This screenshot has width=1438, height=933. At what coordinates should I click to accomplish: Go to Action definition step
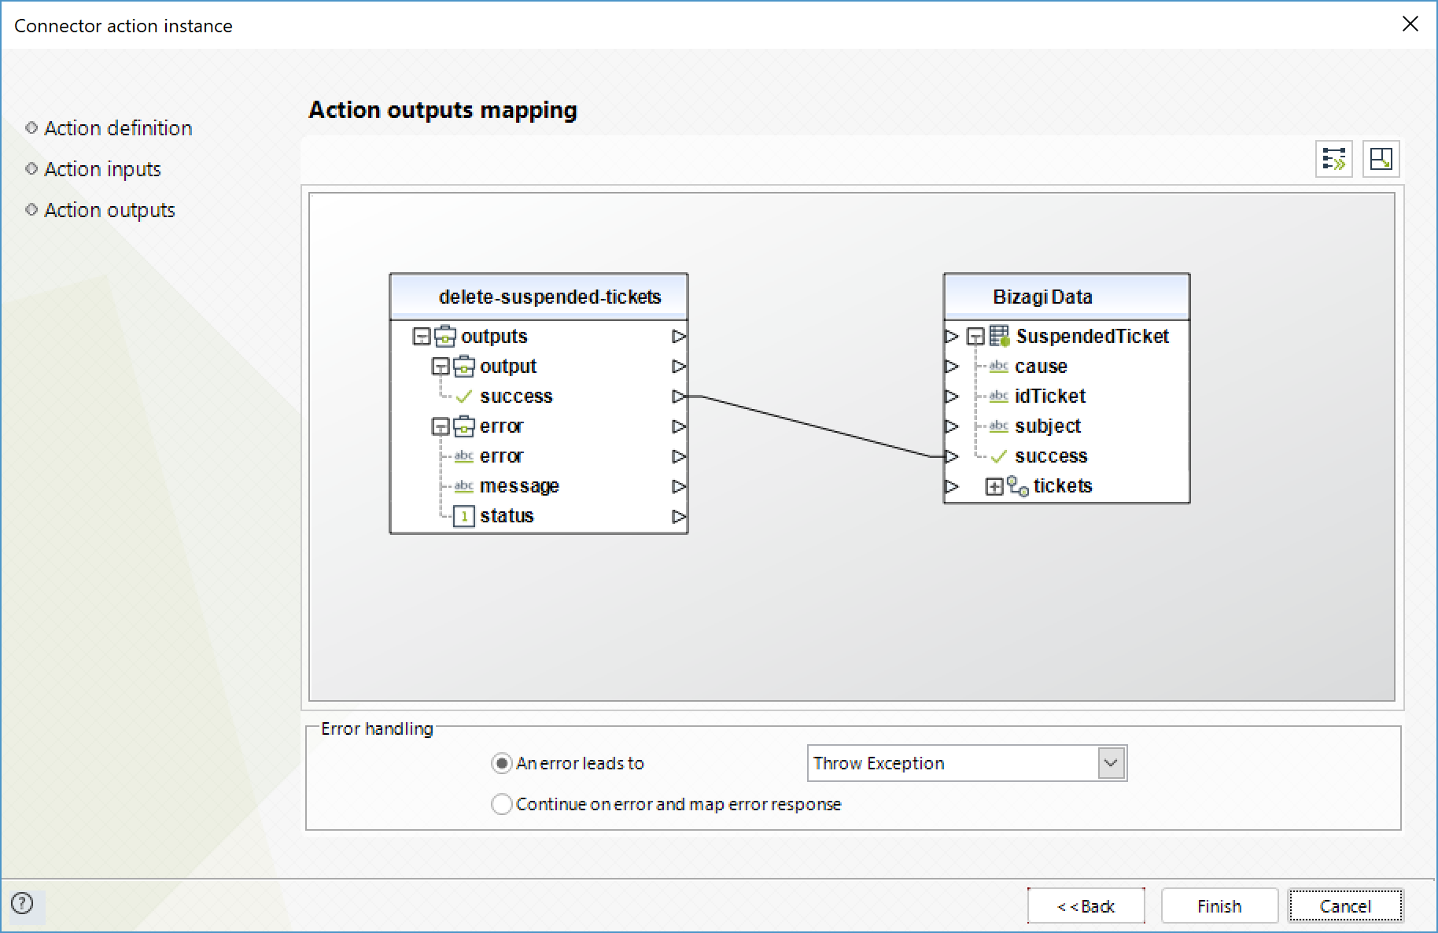click(118, 128)
